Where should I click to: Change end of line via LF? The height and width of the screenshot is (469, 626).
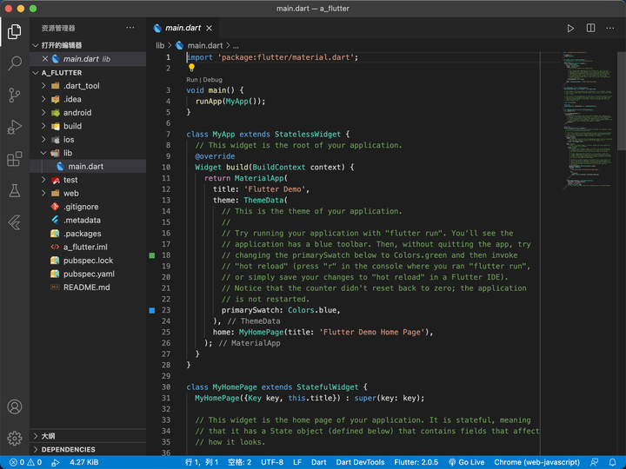297,462
